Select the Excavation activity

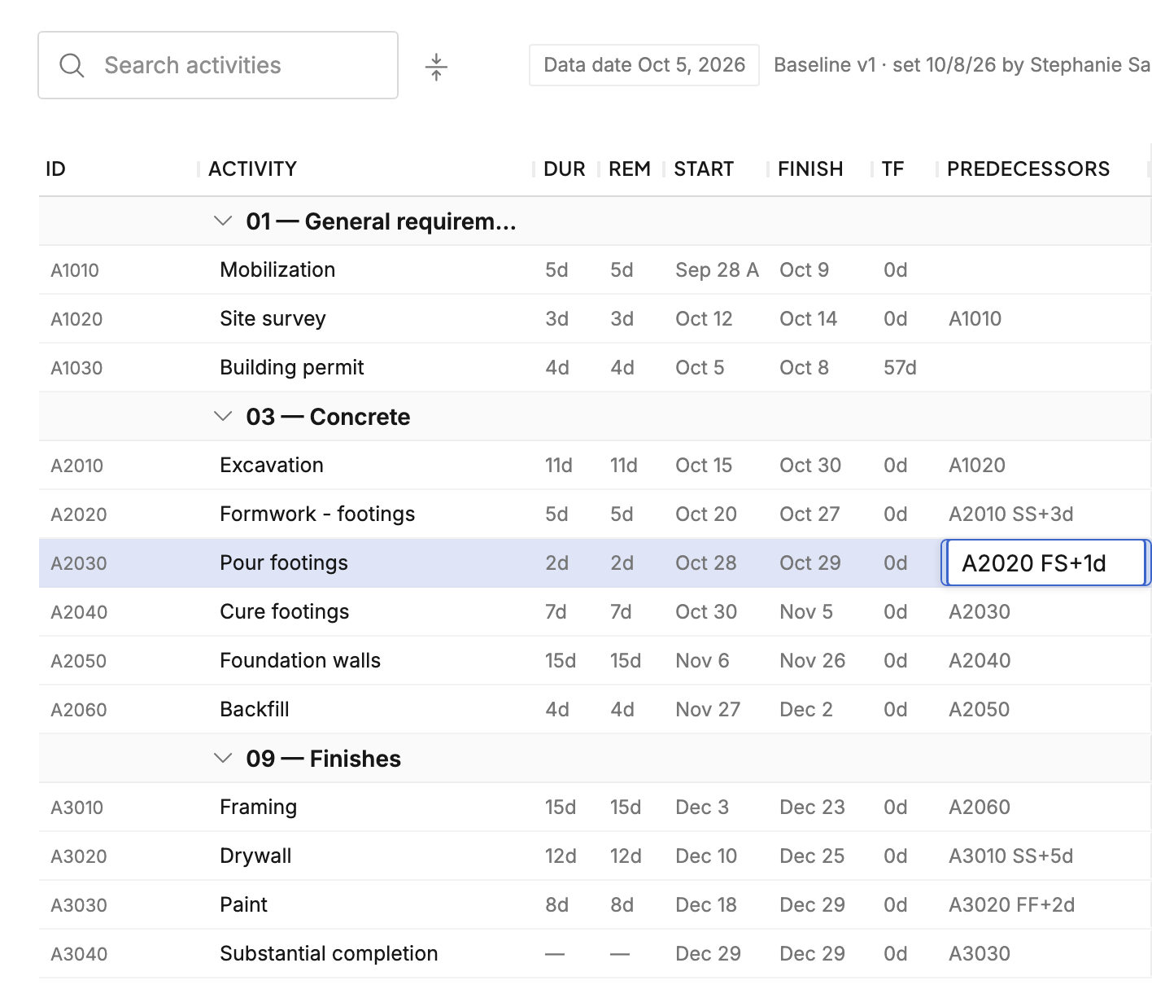click(x=272, y=465)
